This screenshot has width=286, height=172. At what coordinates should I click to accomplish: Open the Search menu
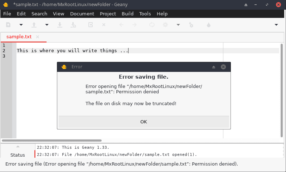click(39, 14)
